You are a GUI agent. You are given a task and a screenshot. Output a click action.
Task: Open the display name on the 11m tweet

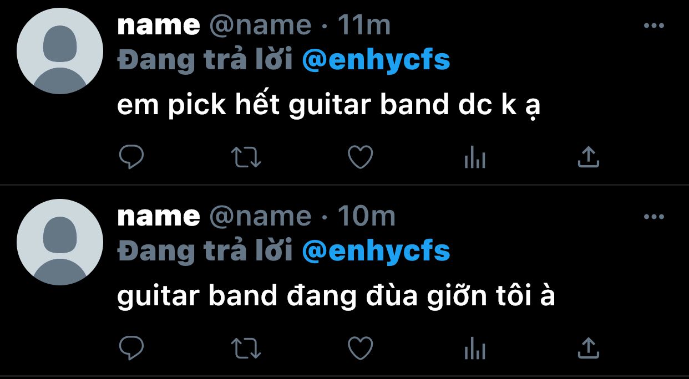click(159, 25)
